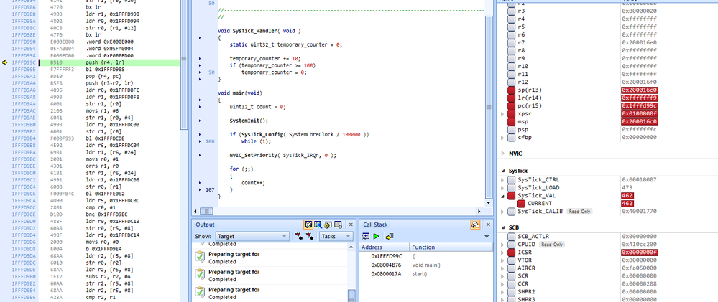Image resolution: width=718 pixels, height=302 pixels.
Task: Expand the NVIC section
Action: pyautogui.click(x=503, y=154)
